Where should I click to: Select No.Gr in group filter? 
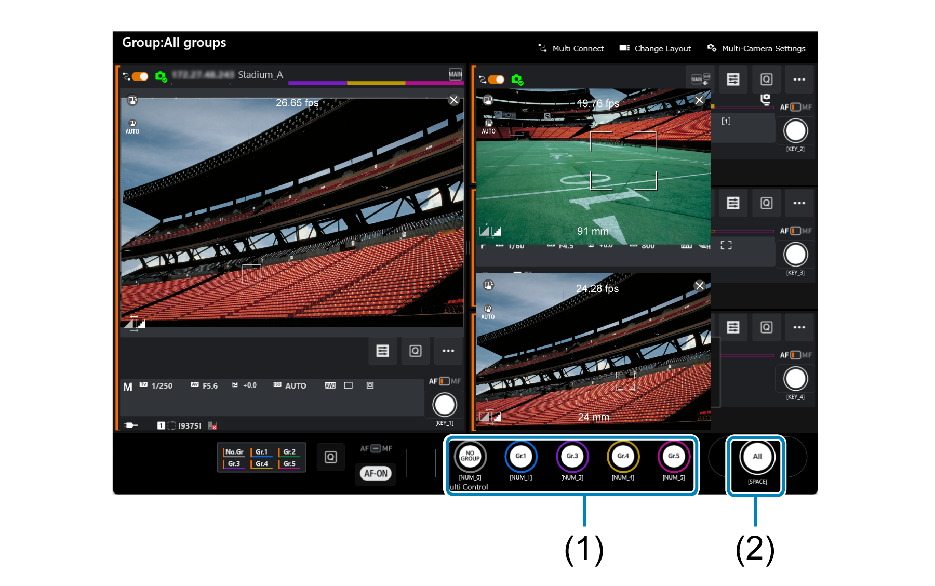pyautogui.click(x=234, y=452)
